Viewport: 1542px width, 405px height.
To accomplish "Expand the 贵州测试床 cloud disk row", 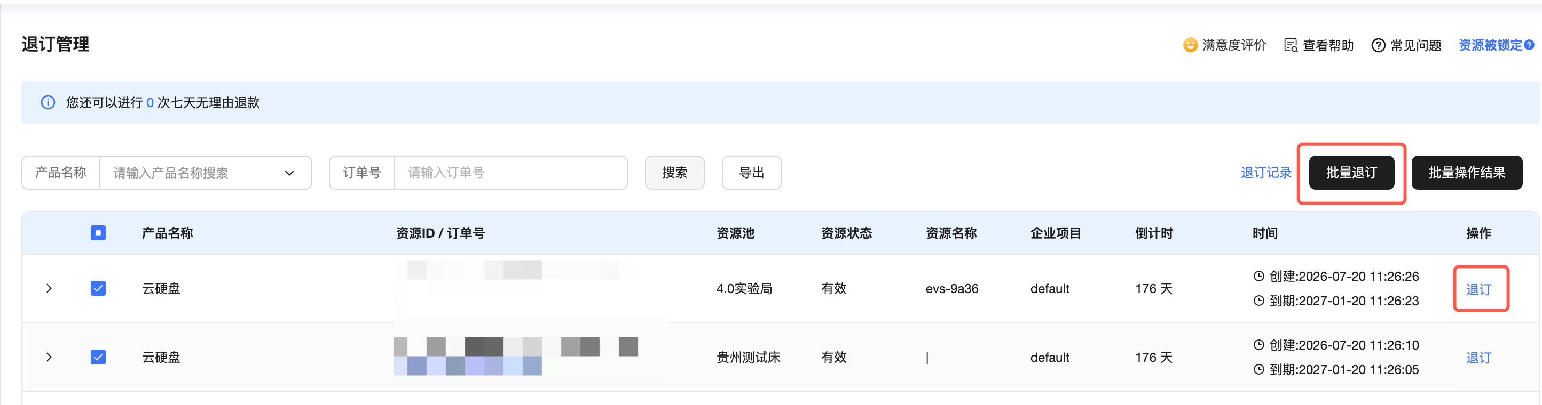I will (49, 357).
